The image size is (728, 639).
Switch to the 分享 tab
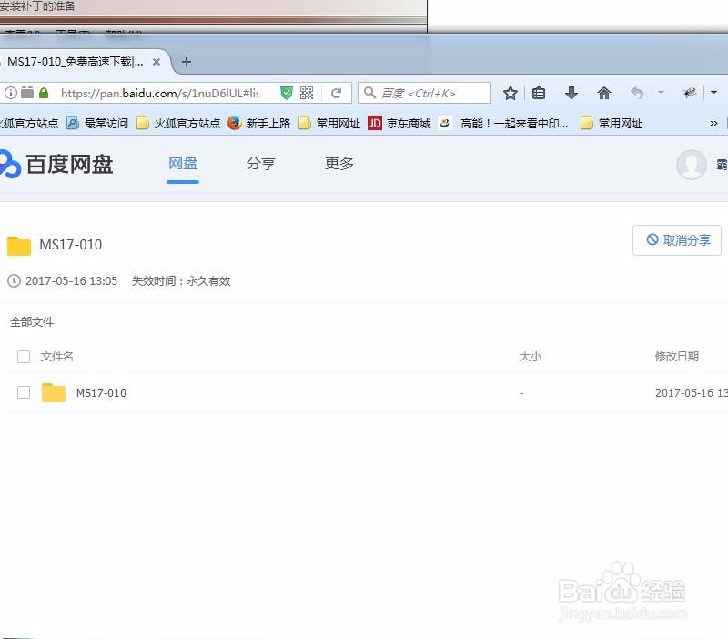(260, 164)
